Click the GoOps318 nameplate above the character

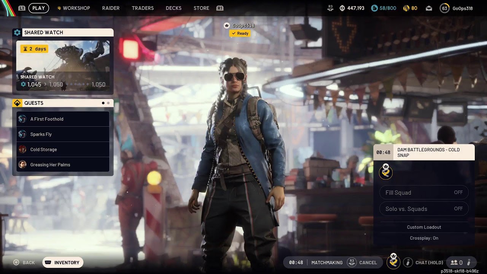click(x=243, y=25)
